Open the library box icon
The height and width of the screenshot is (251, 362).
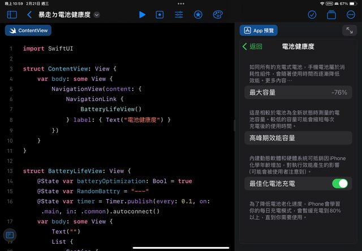331,15
